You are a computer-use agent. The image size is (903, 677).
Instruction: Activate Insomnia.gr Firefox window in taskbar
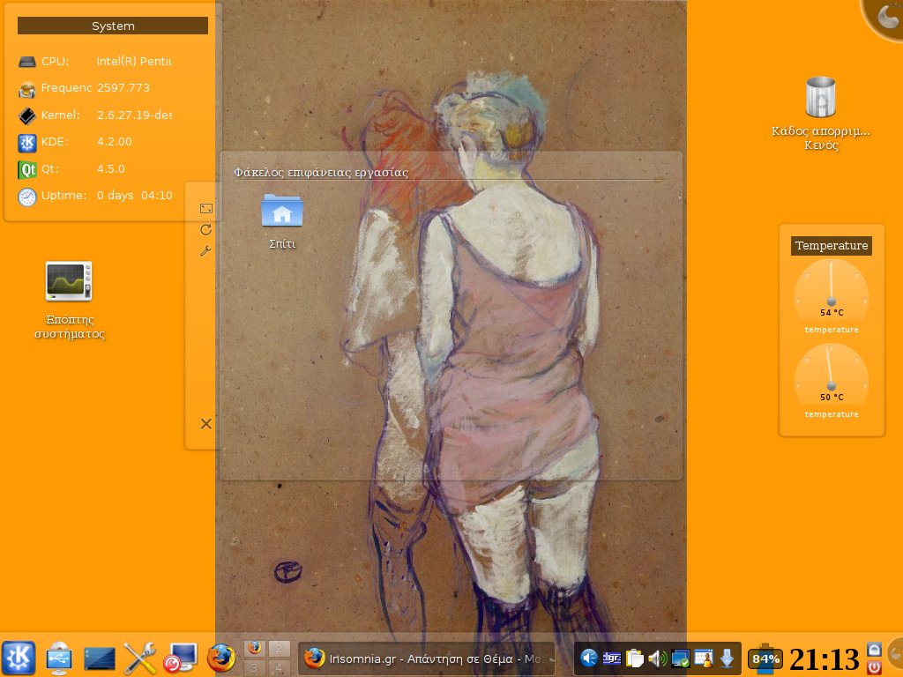(x=428, y=658)
